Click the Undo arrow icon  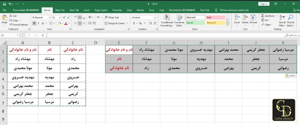[10, 4]
